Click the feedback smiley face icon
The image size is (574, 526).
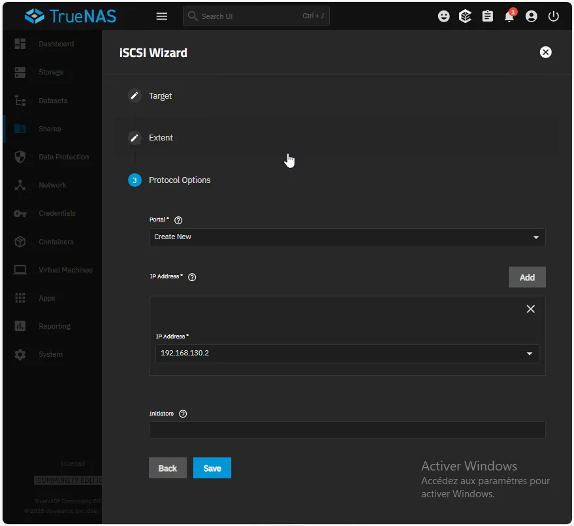pos(444,16)
